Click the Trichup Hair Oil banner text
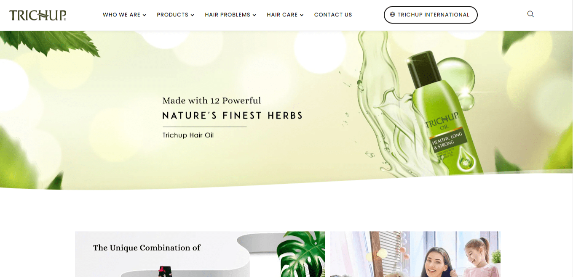Image resolution: width=573 pixels, height=277 pixels. pyautogui.click(x=188, y=135)
